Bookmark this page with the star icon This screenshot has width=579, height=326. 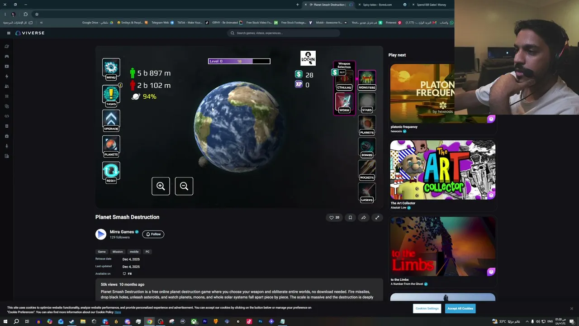tap(37, 14)
